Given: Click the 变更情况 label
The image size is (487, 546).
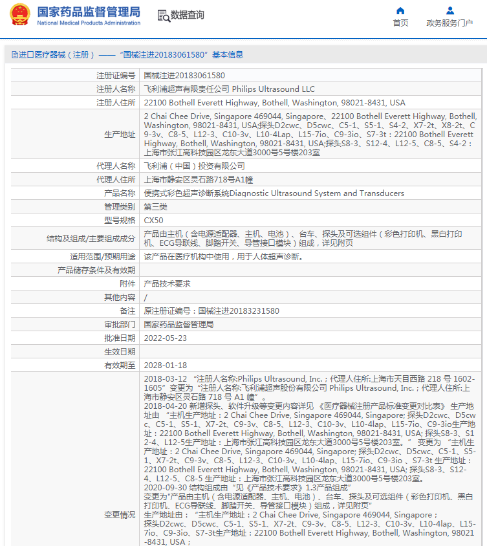Looking at the screenshot, I should tap(120, 515).
